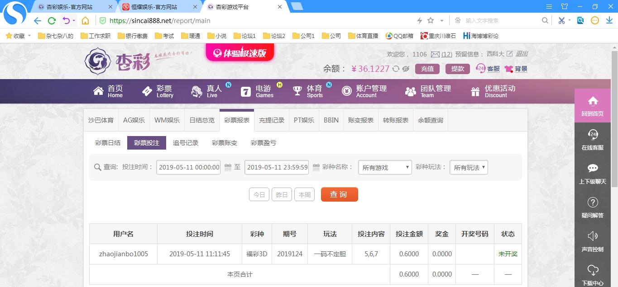Switch to the 日结总览 report tab
This screenshot has height=287, width=618.
(202, 120)
